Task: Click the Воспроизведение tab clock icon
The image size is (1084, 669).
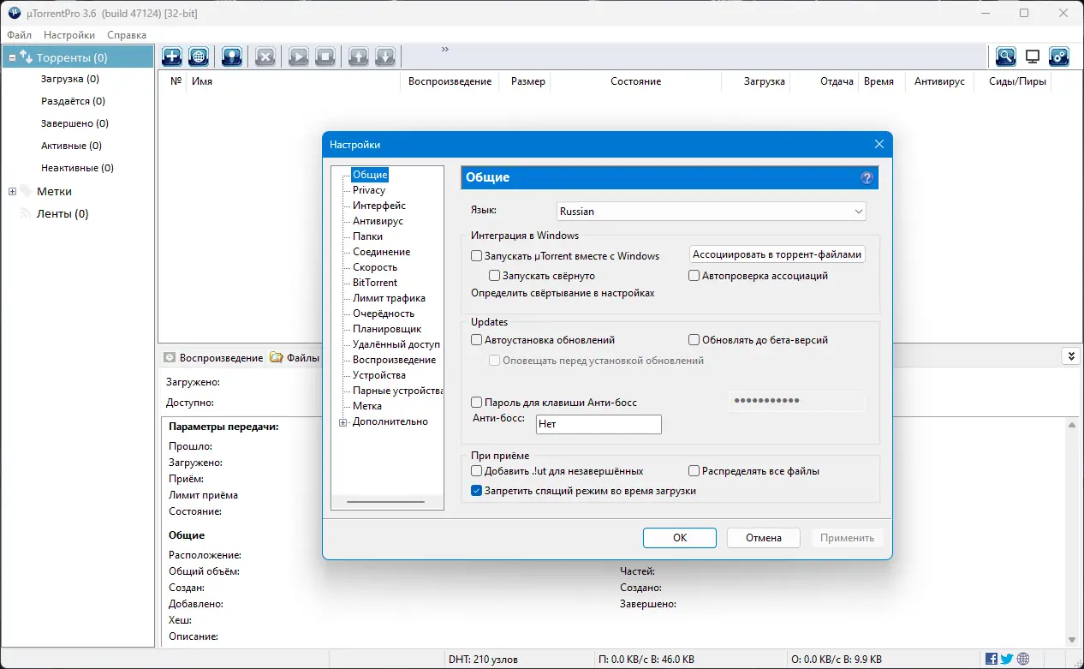Action: (170, 358)
